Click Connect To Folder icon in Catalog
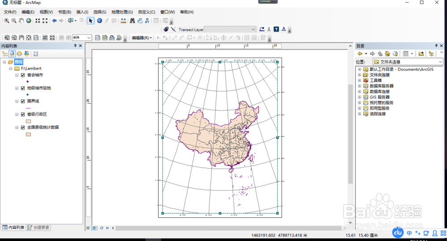The image size is (447, 241). pos(421,54)
